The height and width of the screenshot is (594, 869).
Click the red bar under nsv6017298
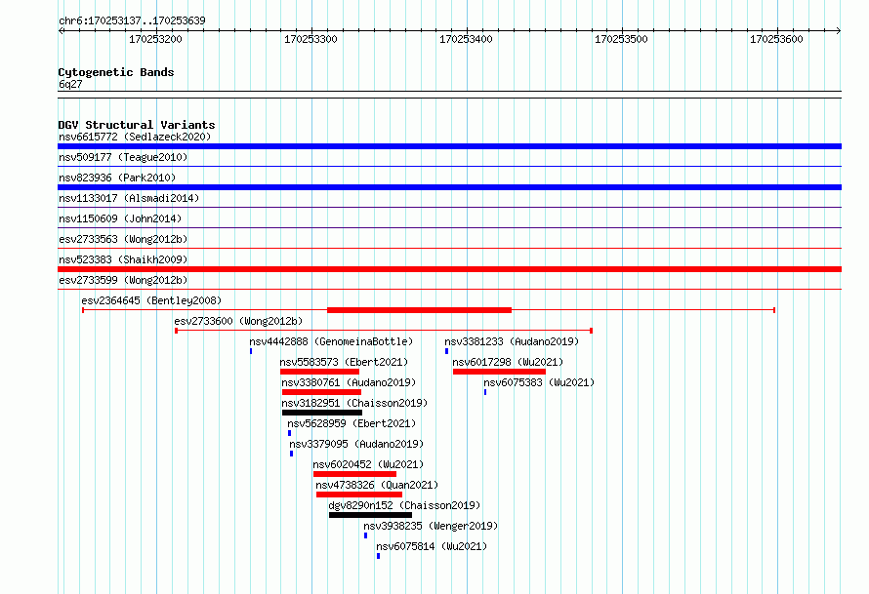coord(499,372)
